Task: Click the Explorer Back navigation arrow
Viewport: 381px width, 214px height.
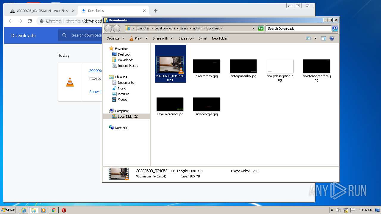Action: click(108, 29)
